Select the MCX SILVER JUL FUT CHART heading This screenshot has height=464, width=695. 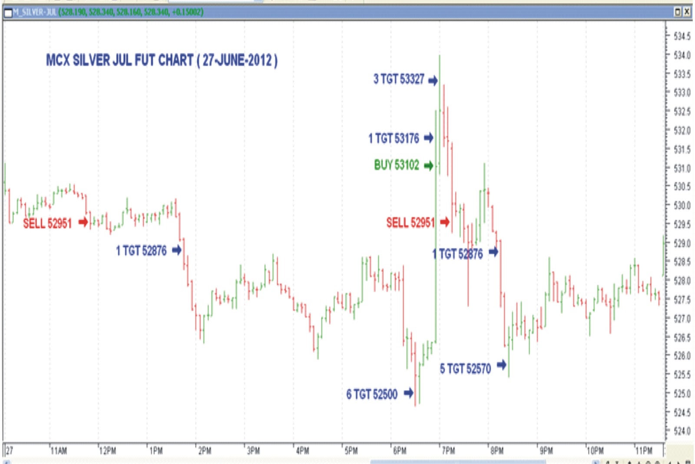pos(162,60)
